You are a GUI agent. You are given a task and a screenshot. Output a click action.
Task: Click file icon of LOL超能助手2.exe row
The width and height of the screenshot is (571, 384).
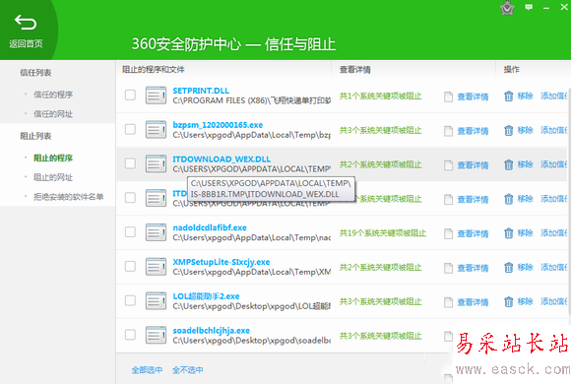156,301
